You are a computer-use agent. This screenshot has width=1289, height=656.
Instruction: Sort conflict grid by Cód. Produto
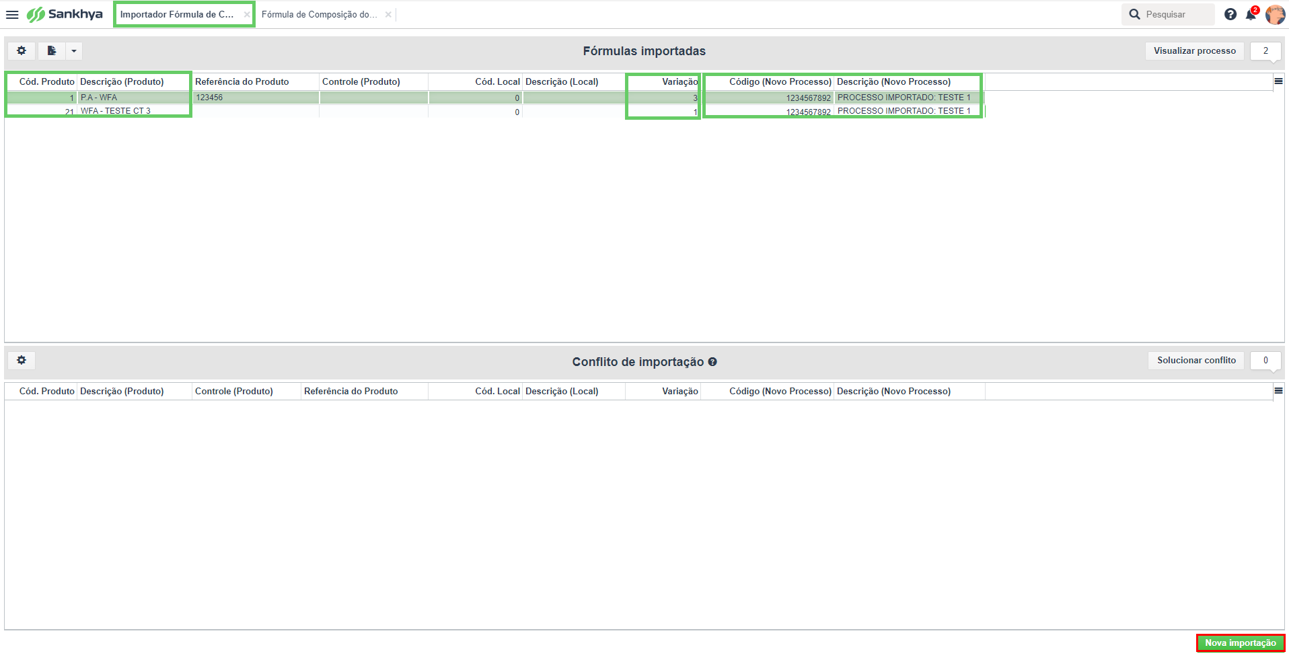point(42,391)
